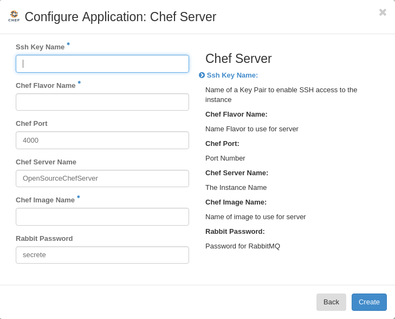395x319 pixels.
Task: Select the Chef Port field showing 4000
Action: click(102, 141)
